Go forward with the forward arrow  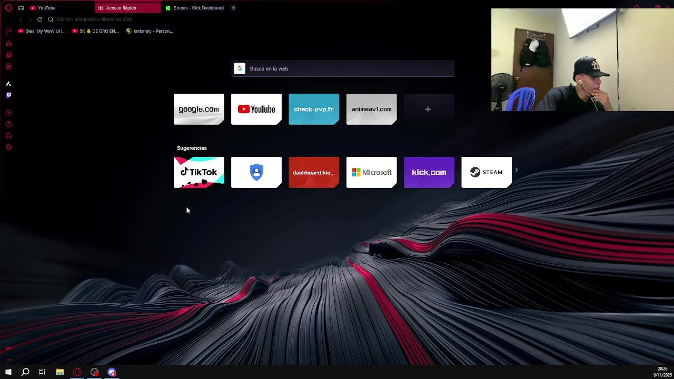pyautogui.click(x=30, y=19)
